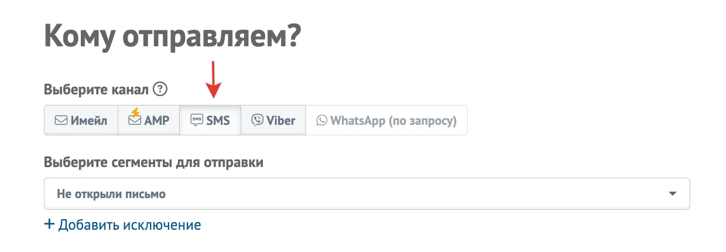Switch to the Viber channel tab
The image size is (726, 252).
click(273, 120)
